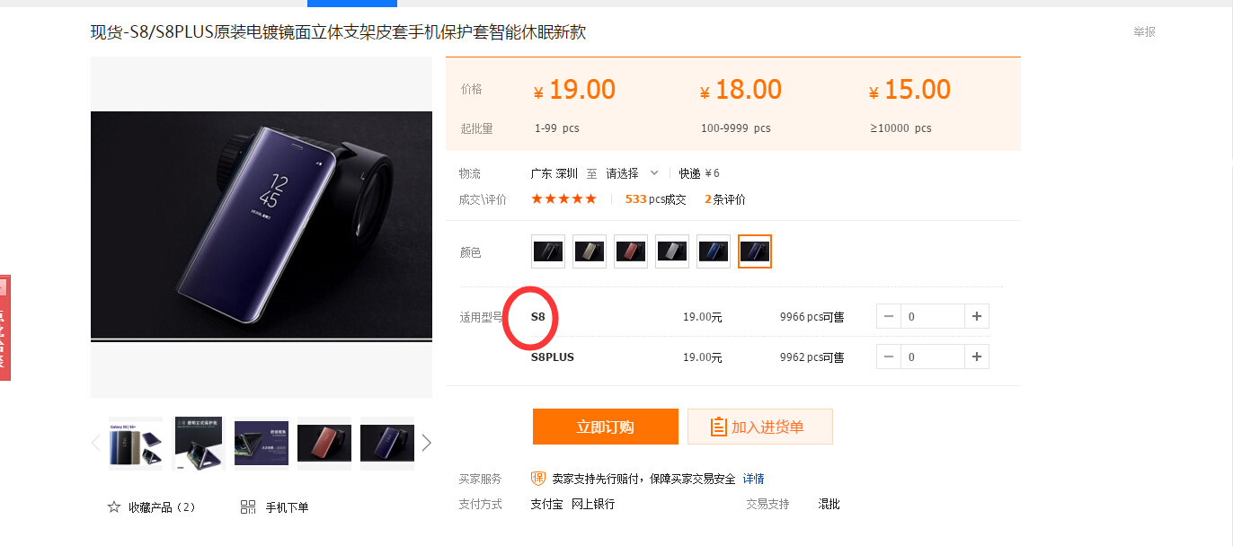Decrease the S8PLUS quantity with minus
This screenshot has width=1233, height=546.
889,357
